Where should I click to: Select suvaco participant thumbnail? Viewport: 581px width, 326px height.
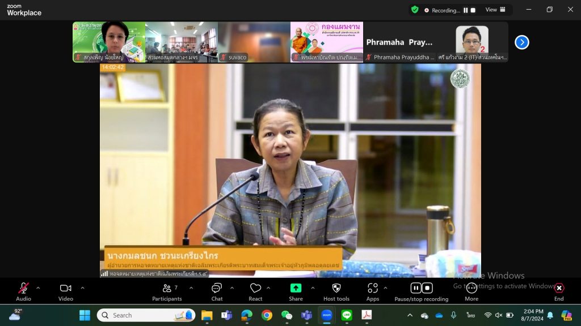tap(254, 42)
